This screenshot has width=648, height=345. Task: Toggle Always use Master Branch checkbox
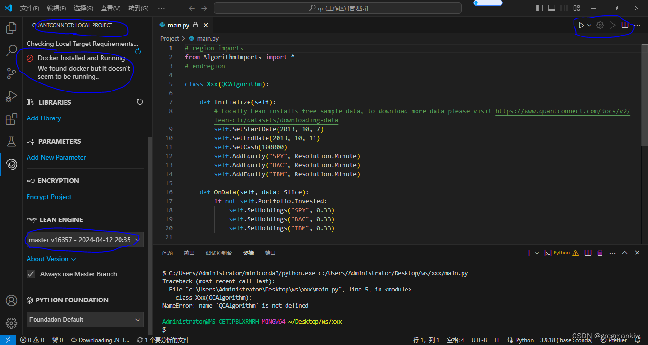click(x=31, y=274)
